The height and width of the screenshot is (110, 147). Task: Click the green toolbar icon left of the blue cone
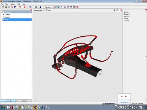point(36,7)
